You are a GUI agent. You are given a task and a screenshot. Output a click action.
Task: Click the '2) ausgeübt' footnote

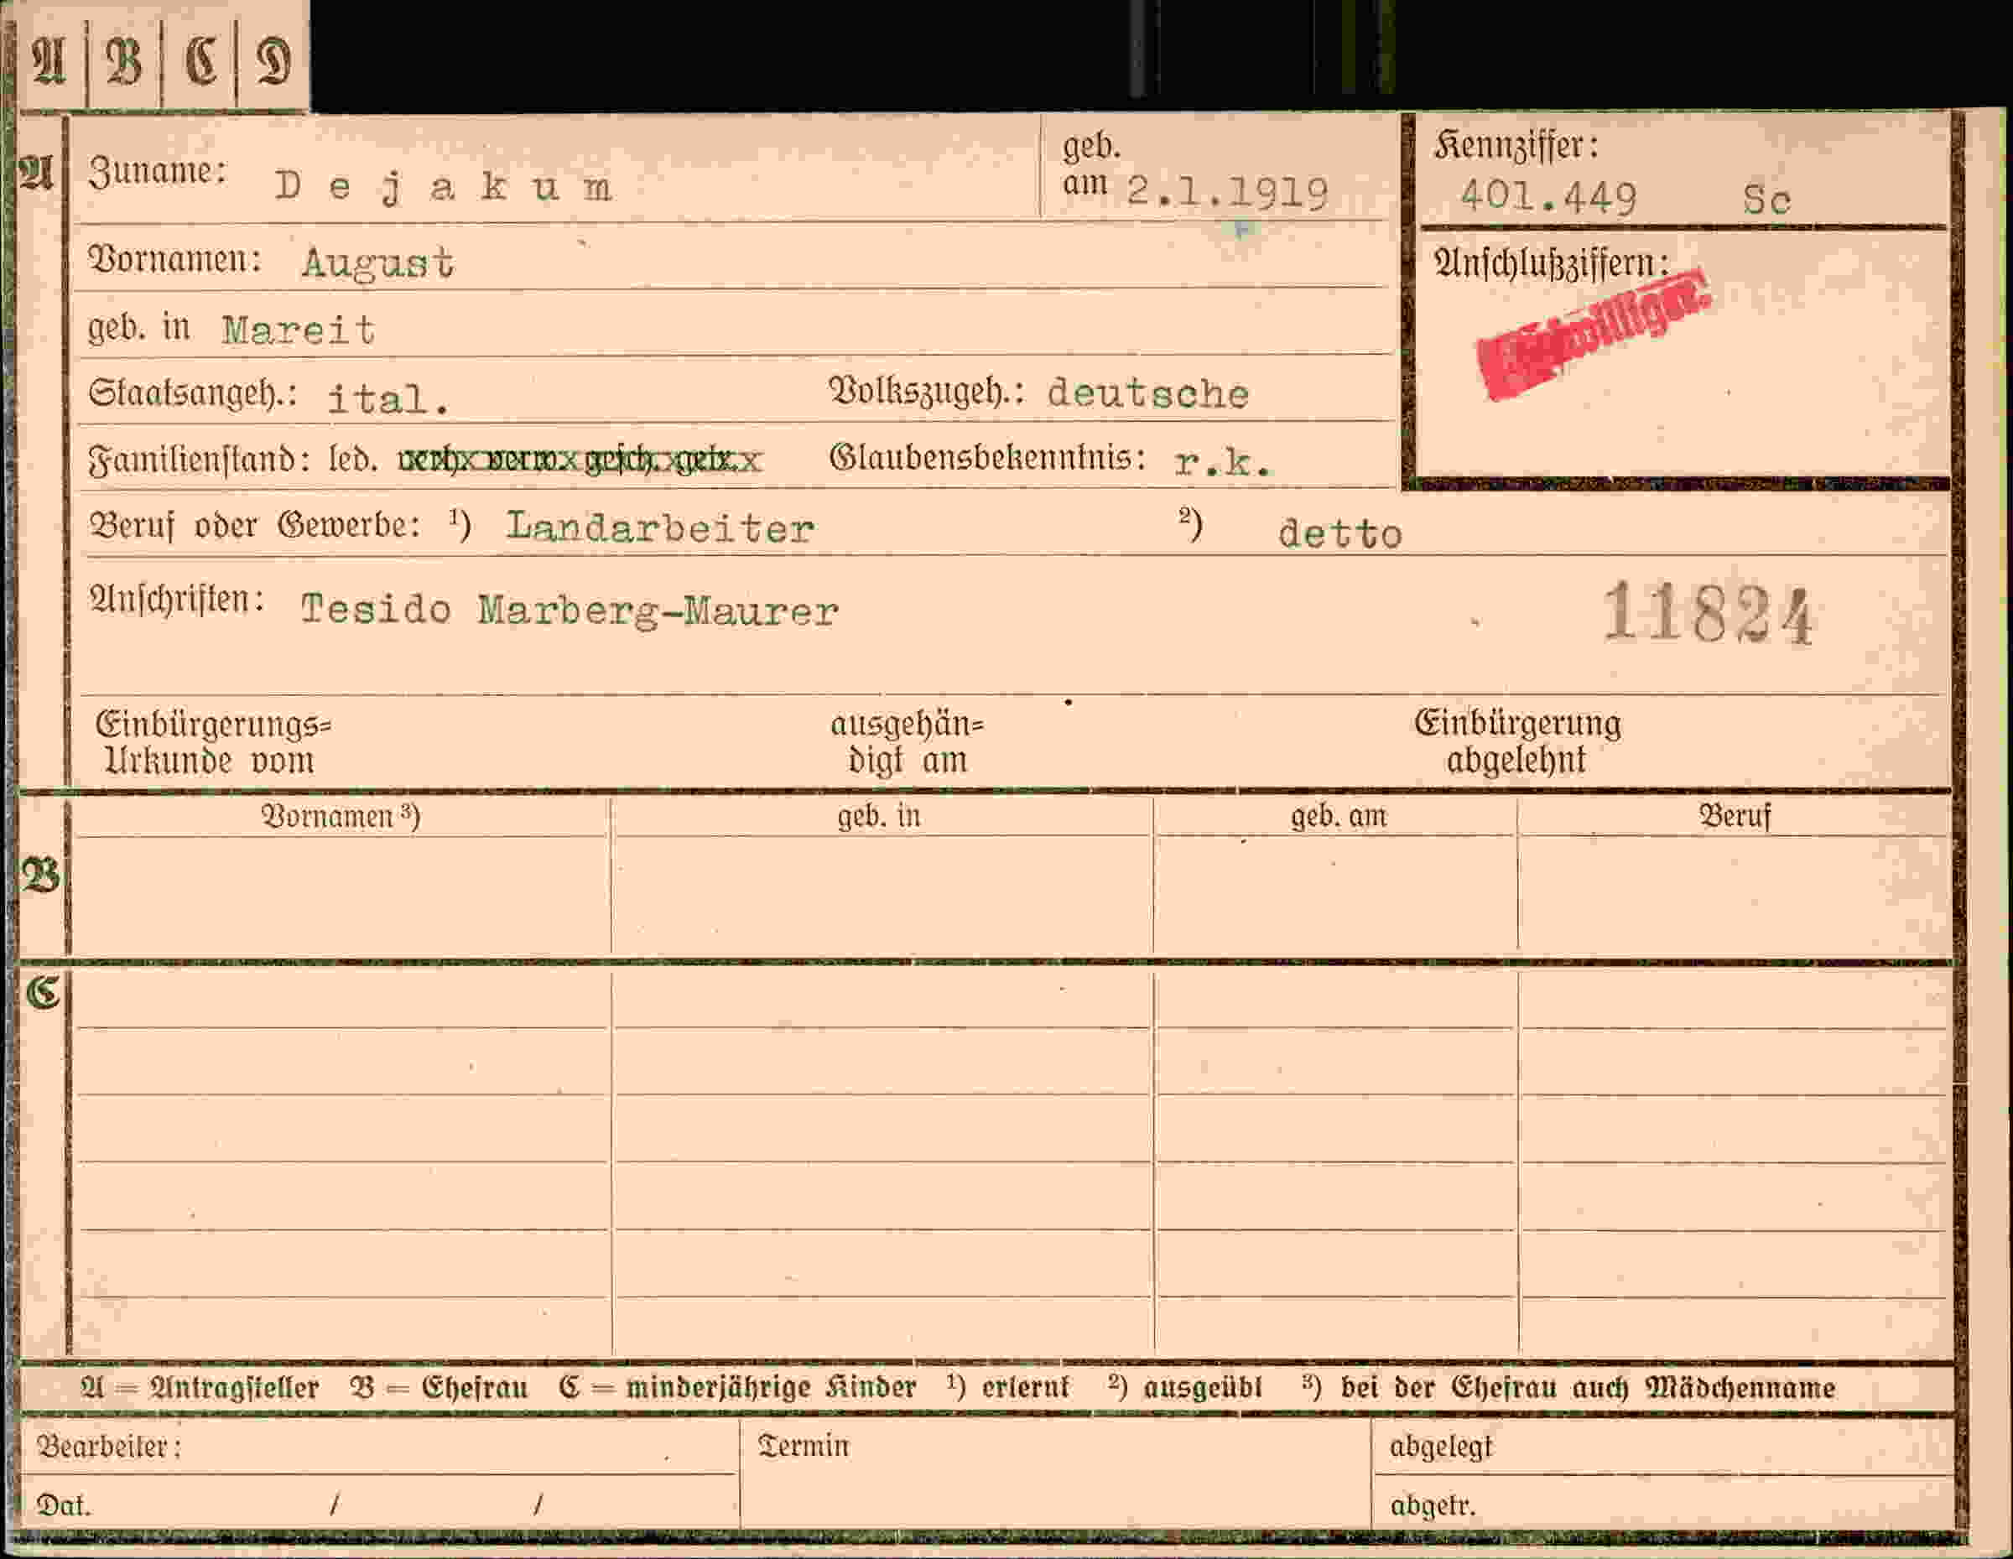tap(1185, 1387)
